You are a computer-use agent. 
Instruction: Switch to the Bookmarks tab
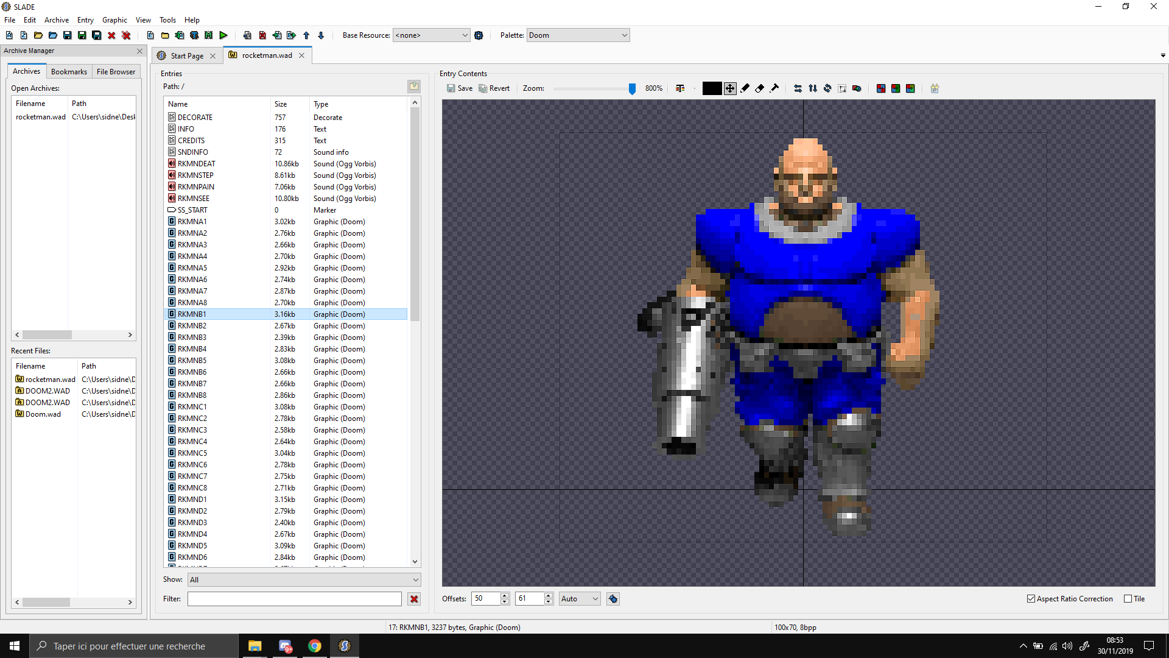(69, 72)
